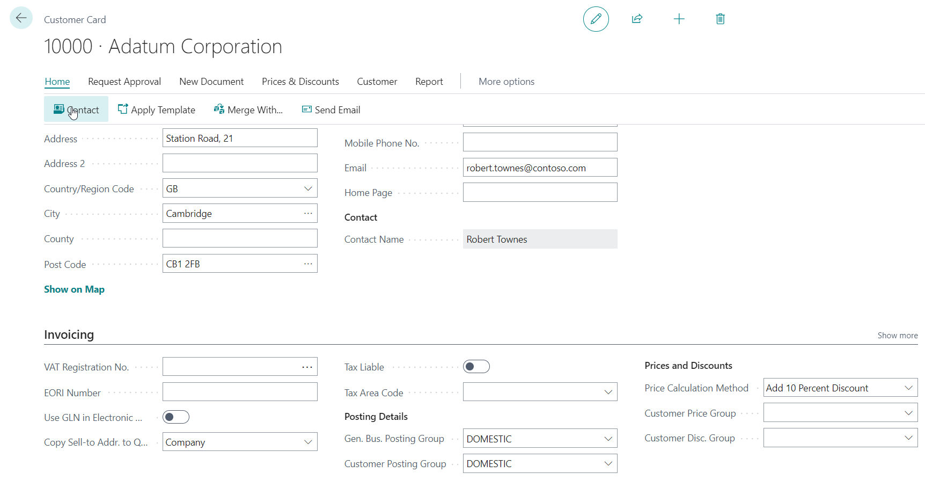Open Prices & Discounts menu
This screenshot has width=925, height=480.
[300, 82]
